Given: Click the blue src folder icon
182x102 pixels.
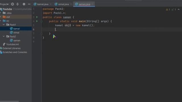Looking at the screenshot, I should click(x=4, y=21).
